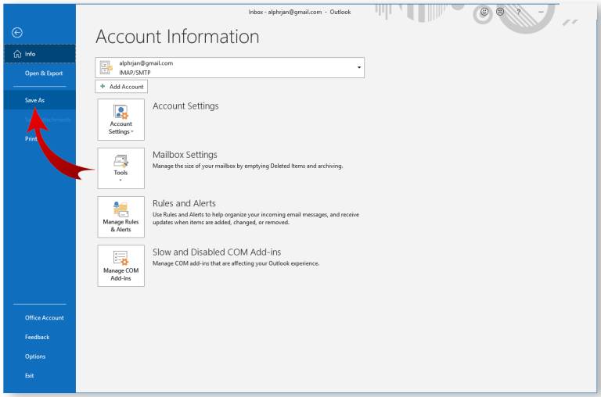The height and width of the screenshot is (397, 601).
Task: Click the 'Use Rules and Alerts' description text
Action: point(256,218)
